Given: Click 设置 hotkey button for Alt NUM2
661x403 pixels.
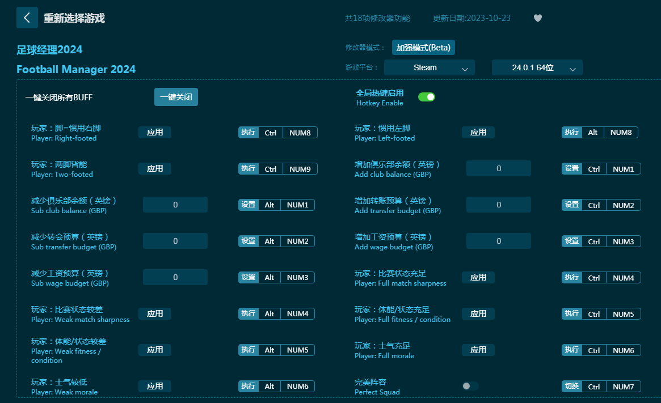Looking at the screenshot, I should click(x=249, y=241).
